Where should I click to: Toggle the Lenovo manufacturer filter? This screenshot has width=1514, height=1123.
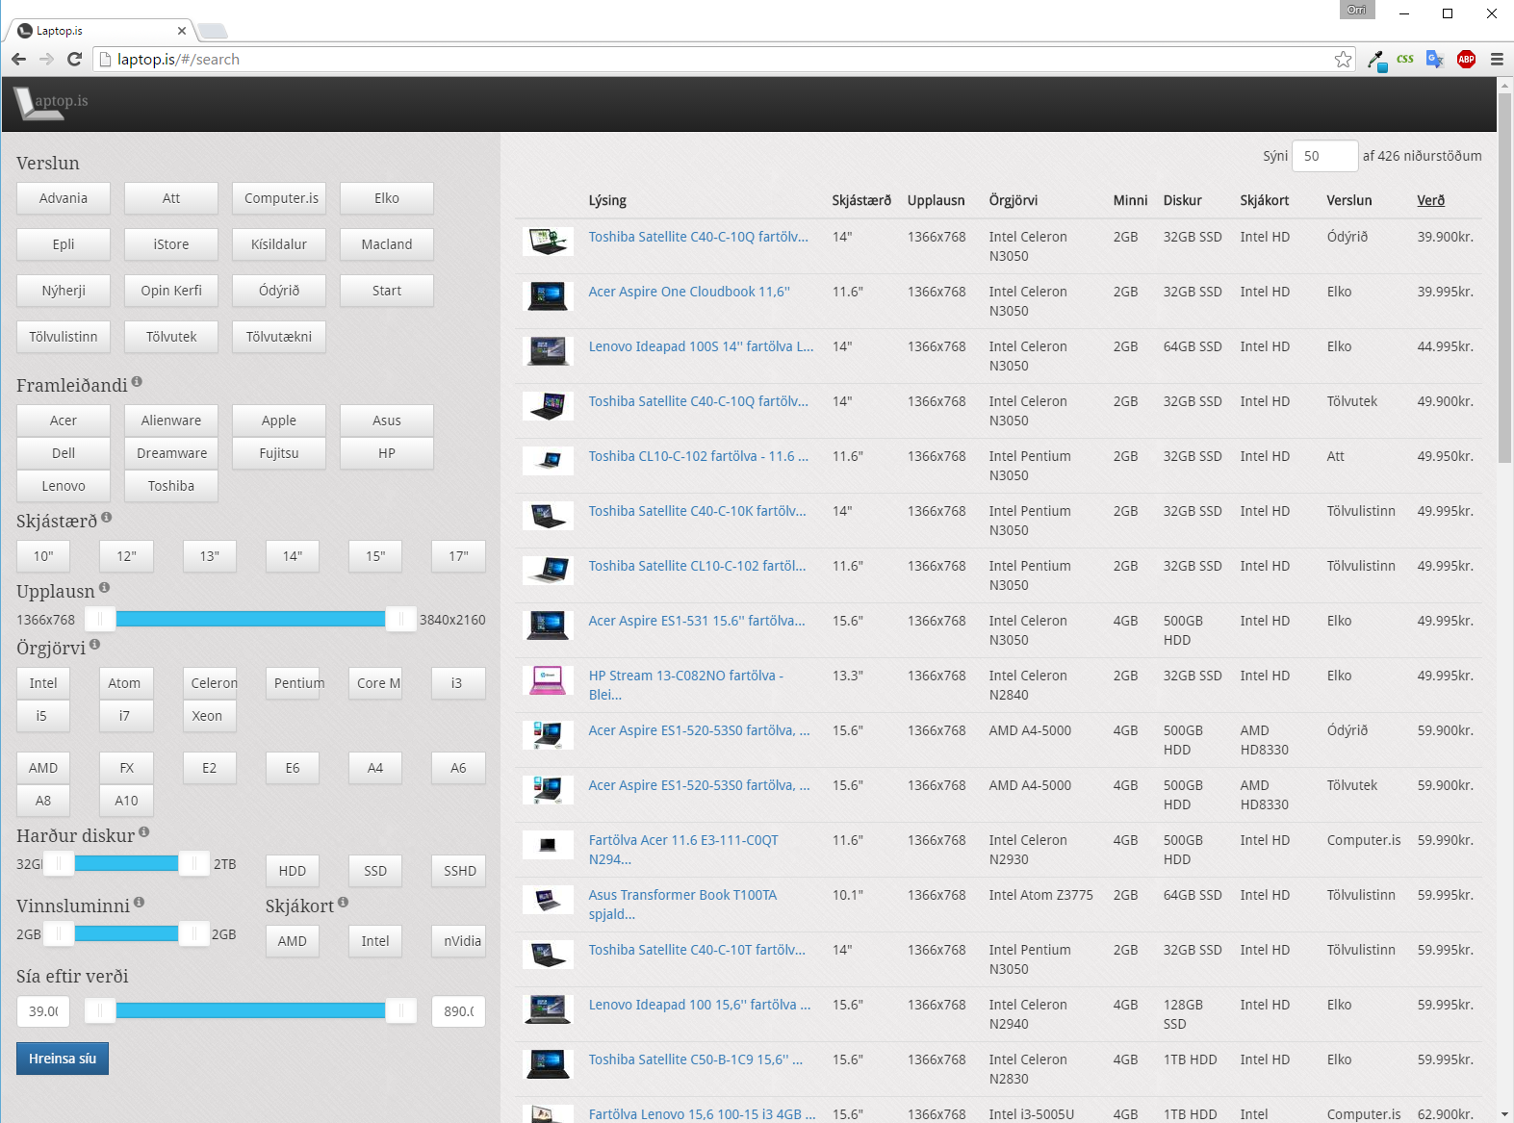[64, 486]
